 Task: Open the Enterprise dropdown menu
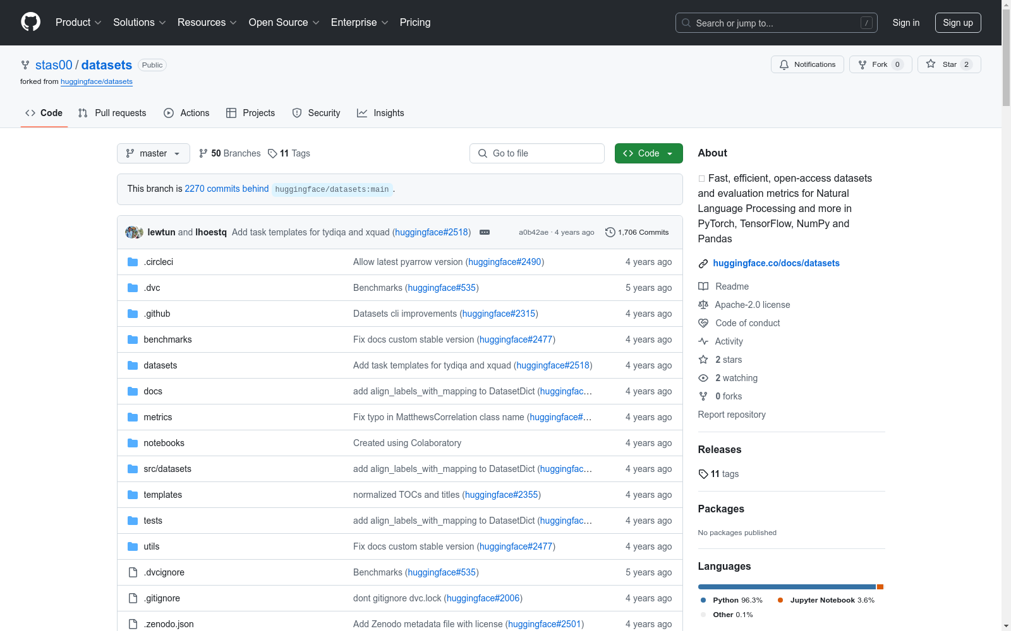pos(360,23)
